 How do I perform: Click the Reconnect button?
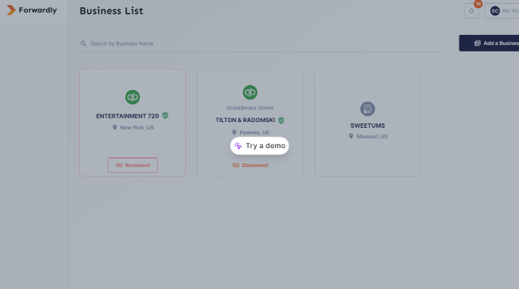[132, 165]
